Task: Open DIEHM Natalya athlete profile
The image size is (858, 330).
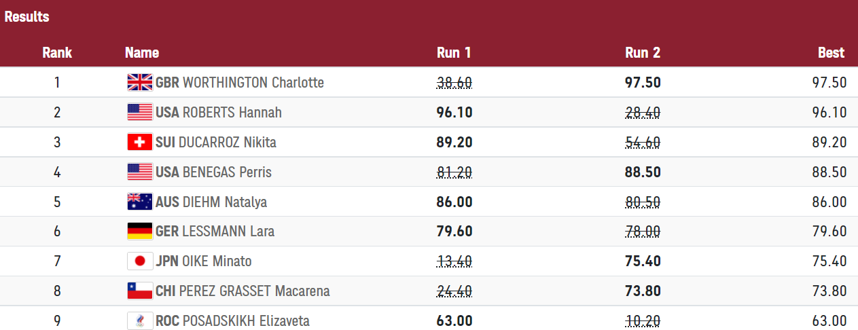Action: (225, 202)
